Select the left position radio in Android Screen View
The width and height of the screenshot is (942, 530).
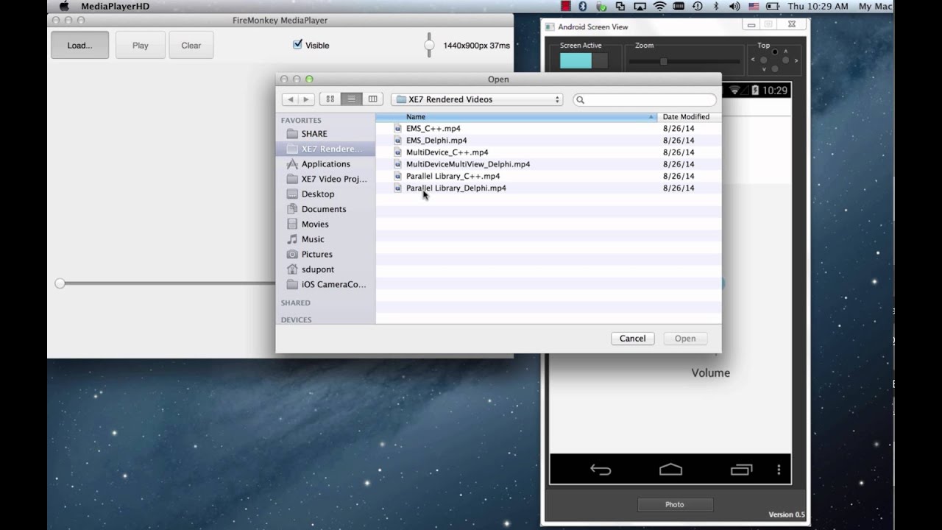(x=763, y=60)
